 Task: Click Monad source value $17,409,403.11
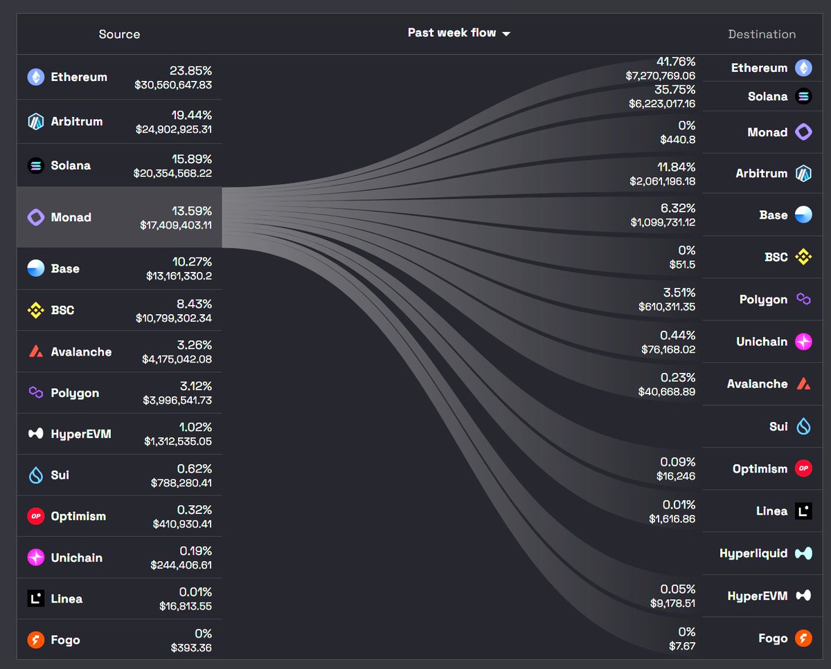coord(176,225)
